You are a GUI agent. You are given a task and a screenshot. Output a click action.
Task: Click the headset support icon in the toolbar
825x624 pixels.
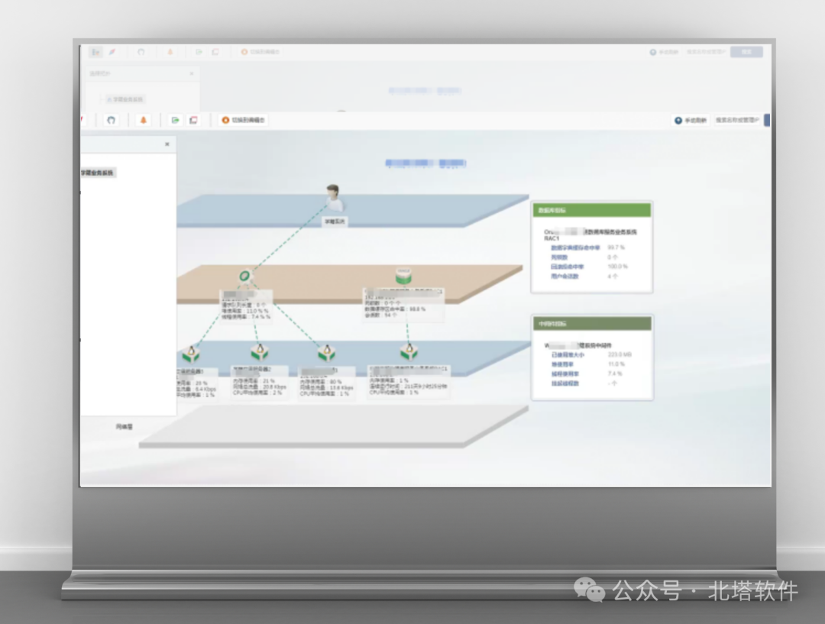click(111, 121)
